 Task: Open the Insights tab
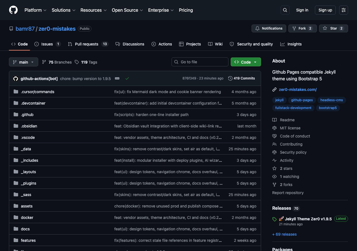[x=291, y=44]
